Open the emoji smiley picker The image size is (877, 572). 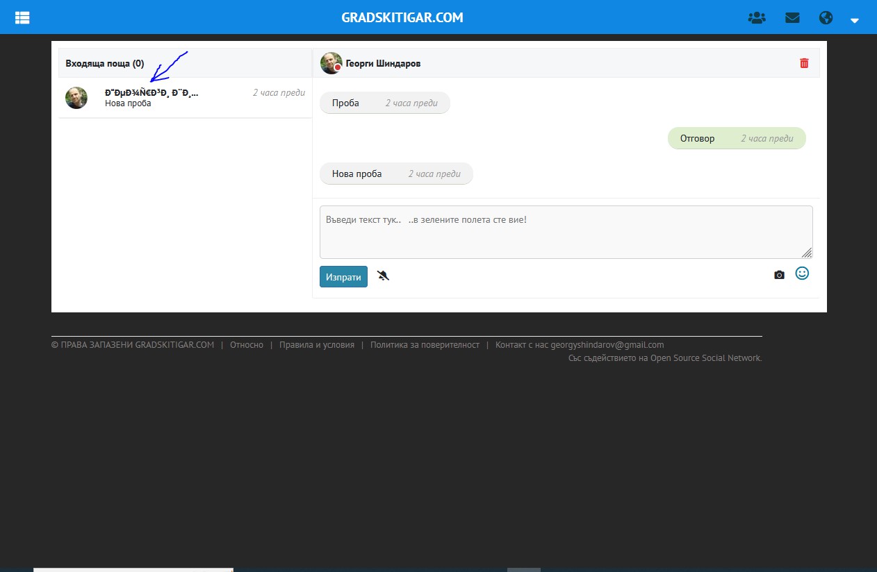[x=802, y=274]
